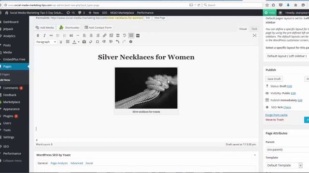This screenshot has height=173, width=309.
Task: Edit the permalink slug
Action: click(148, 18)
